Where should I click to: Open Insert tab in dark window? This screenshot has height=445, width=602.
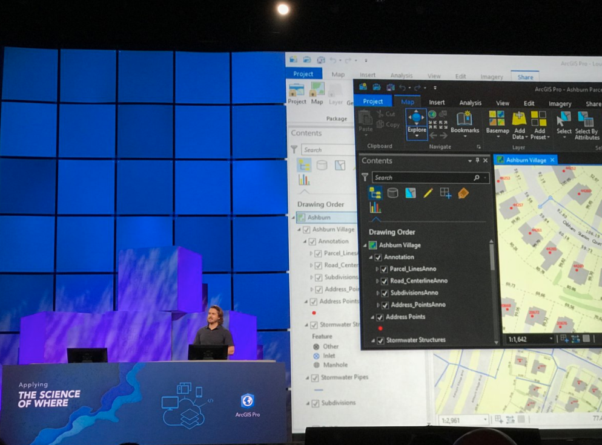(437, 102)
